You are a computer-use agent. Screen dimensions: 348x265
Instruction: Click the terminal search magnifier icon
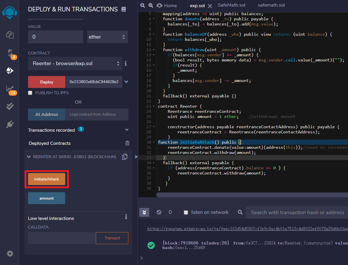pyautogui.click(x=240, y=212)
